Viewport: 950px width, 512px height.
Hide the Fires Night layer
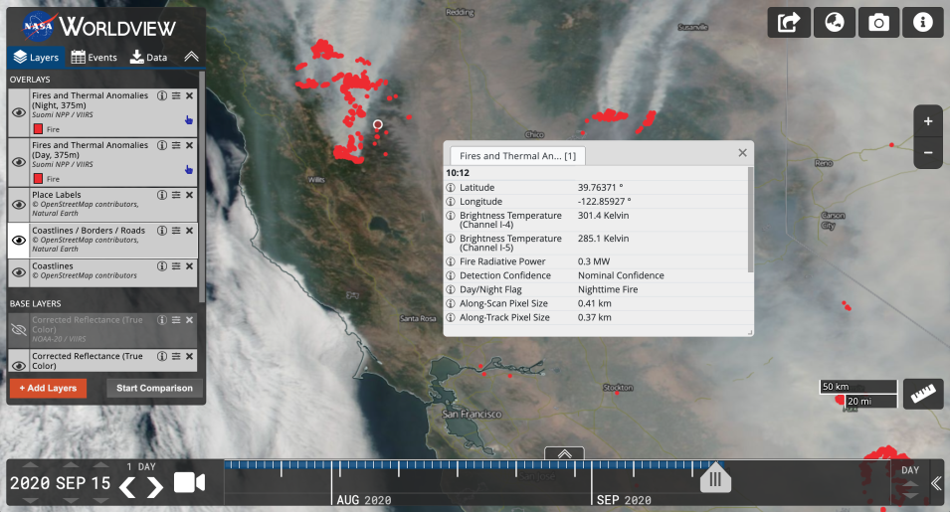point(19,112)
